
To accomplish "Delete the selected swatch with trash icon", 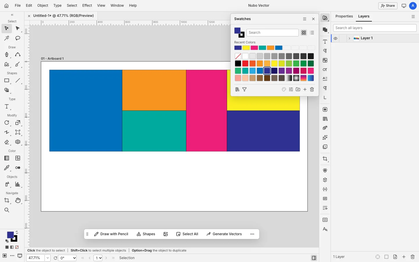I will (312, 89).
